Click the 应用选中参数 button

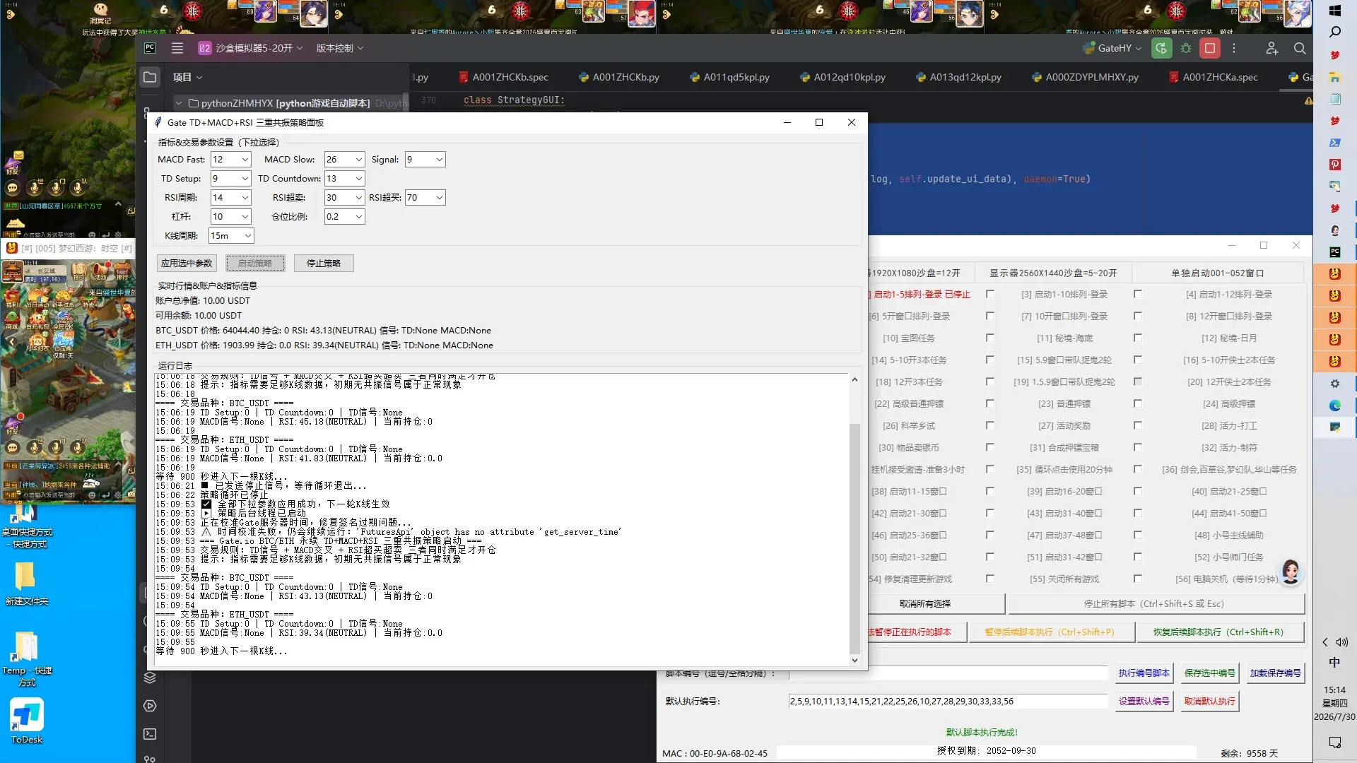187,263
